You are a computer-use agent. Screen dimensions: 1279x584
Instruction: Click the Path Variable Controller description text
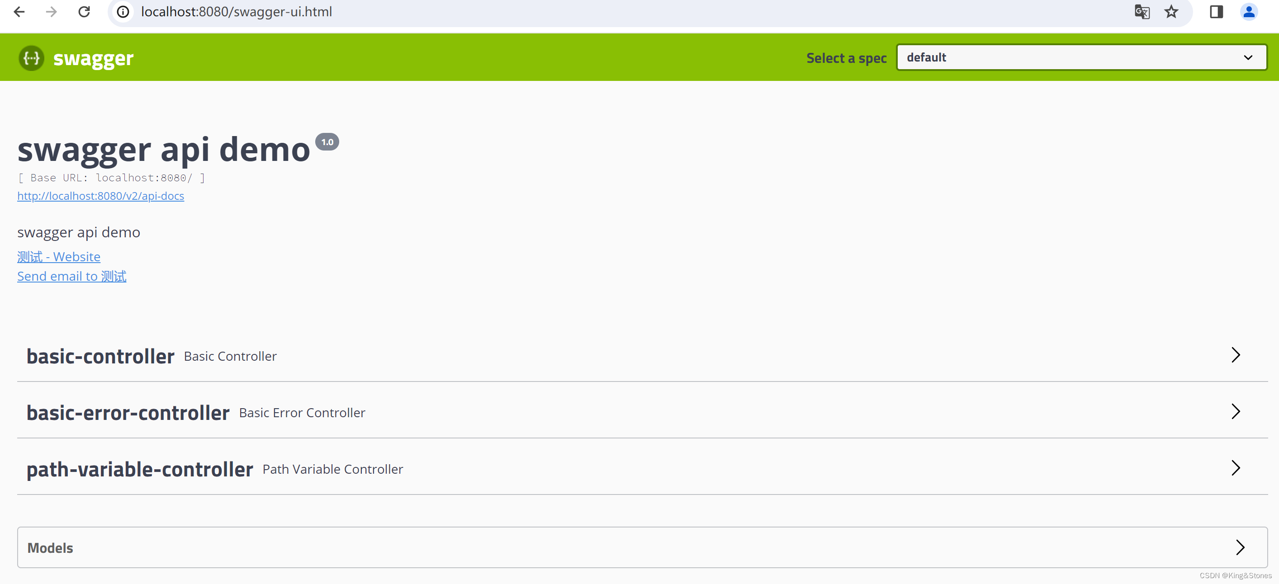(333, 469)
